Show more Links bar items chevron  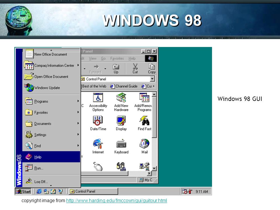154,86
